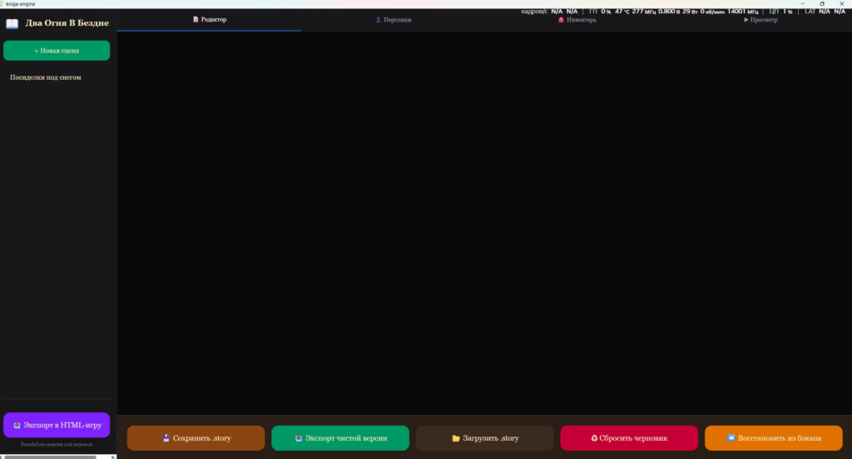The height and width of the screenshot is (459, 852).
Task: Click the floppy disk icon on "Сохранить .story"
Action: point(166,438)
